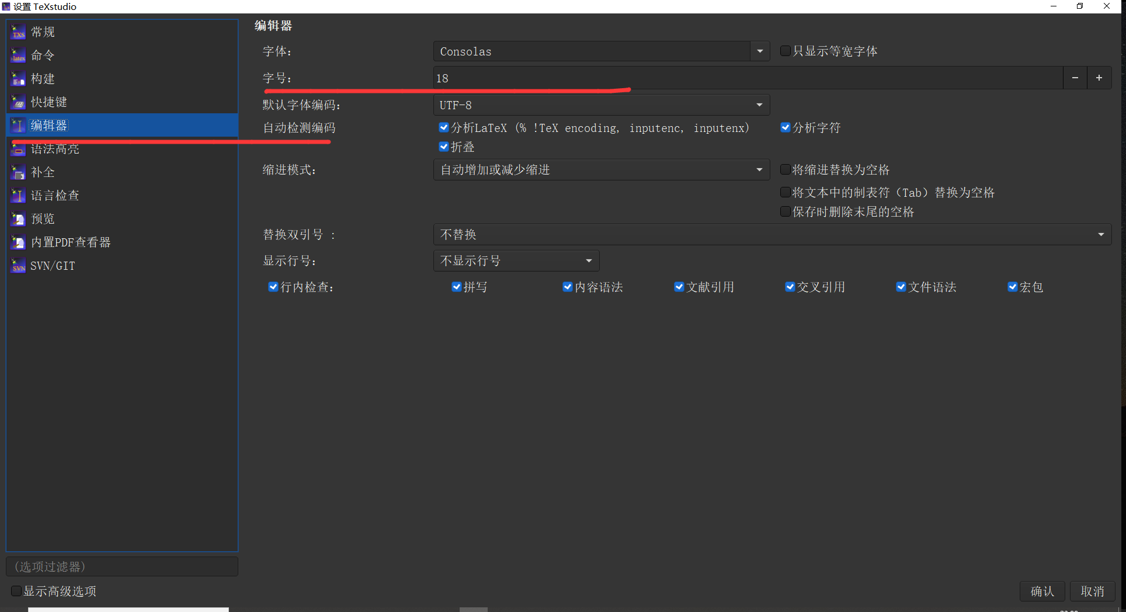Viewport: 1126px width, 612px height.
Task: Cancel the dialog with 取消 button
Action: pyautogui.click(x=1093, y=592)
